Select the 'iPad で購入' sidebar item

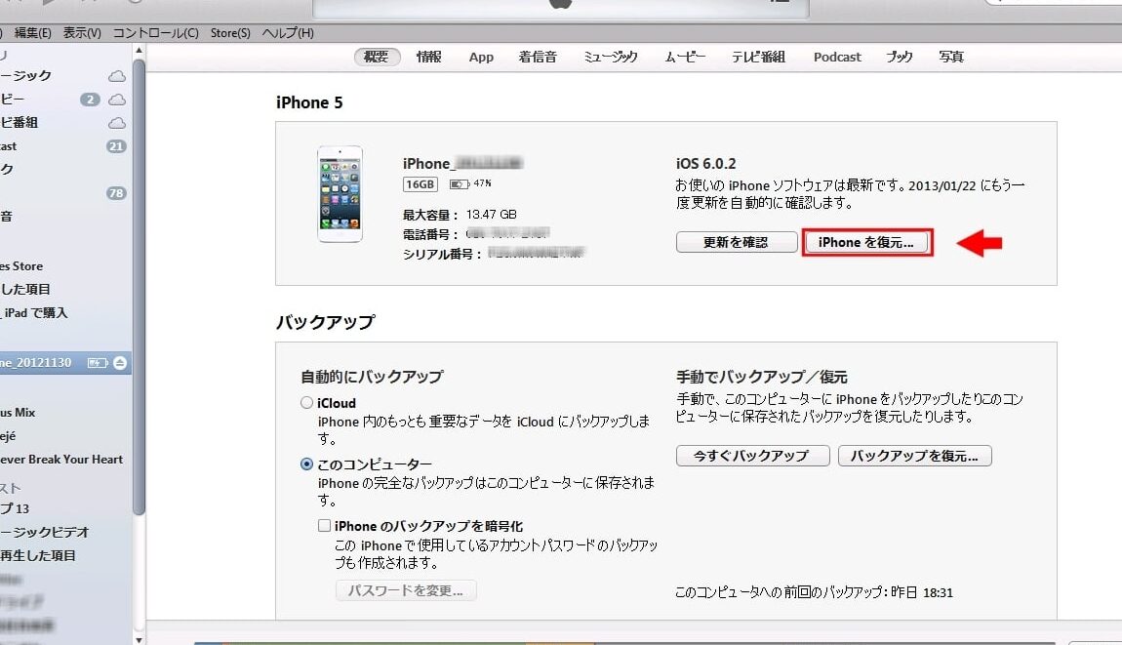pos(33,313)
